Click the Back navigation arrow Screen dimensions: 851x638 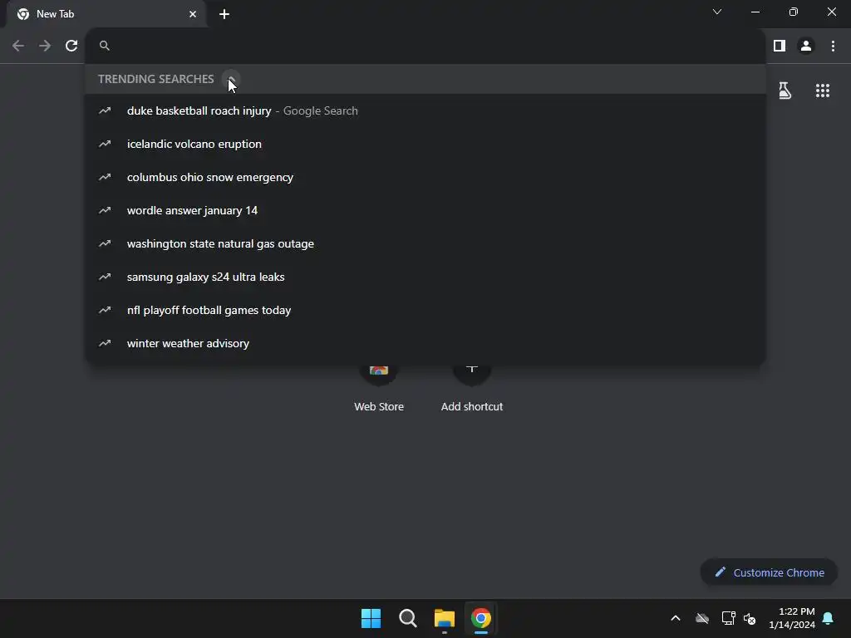click(x=18, y=47)
